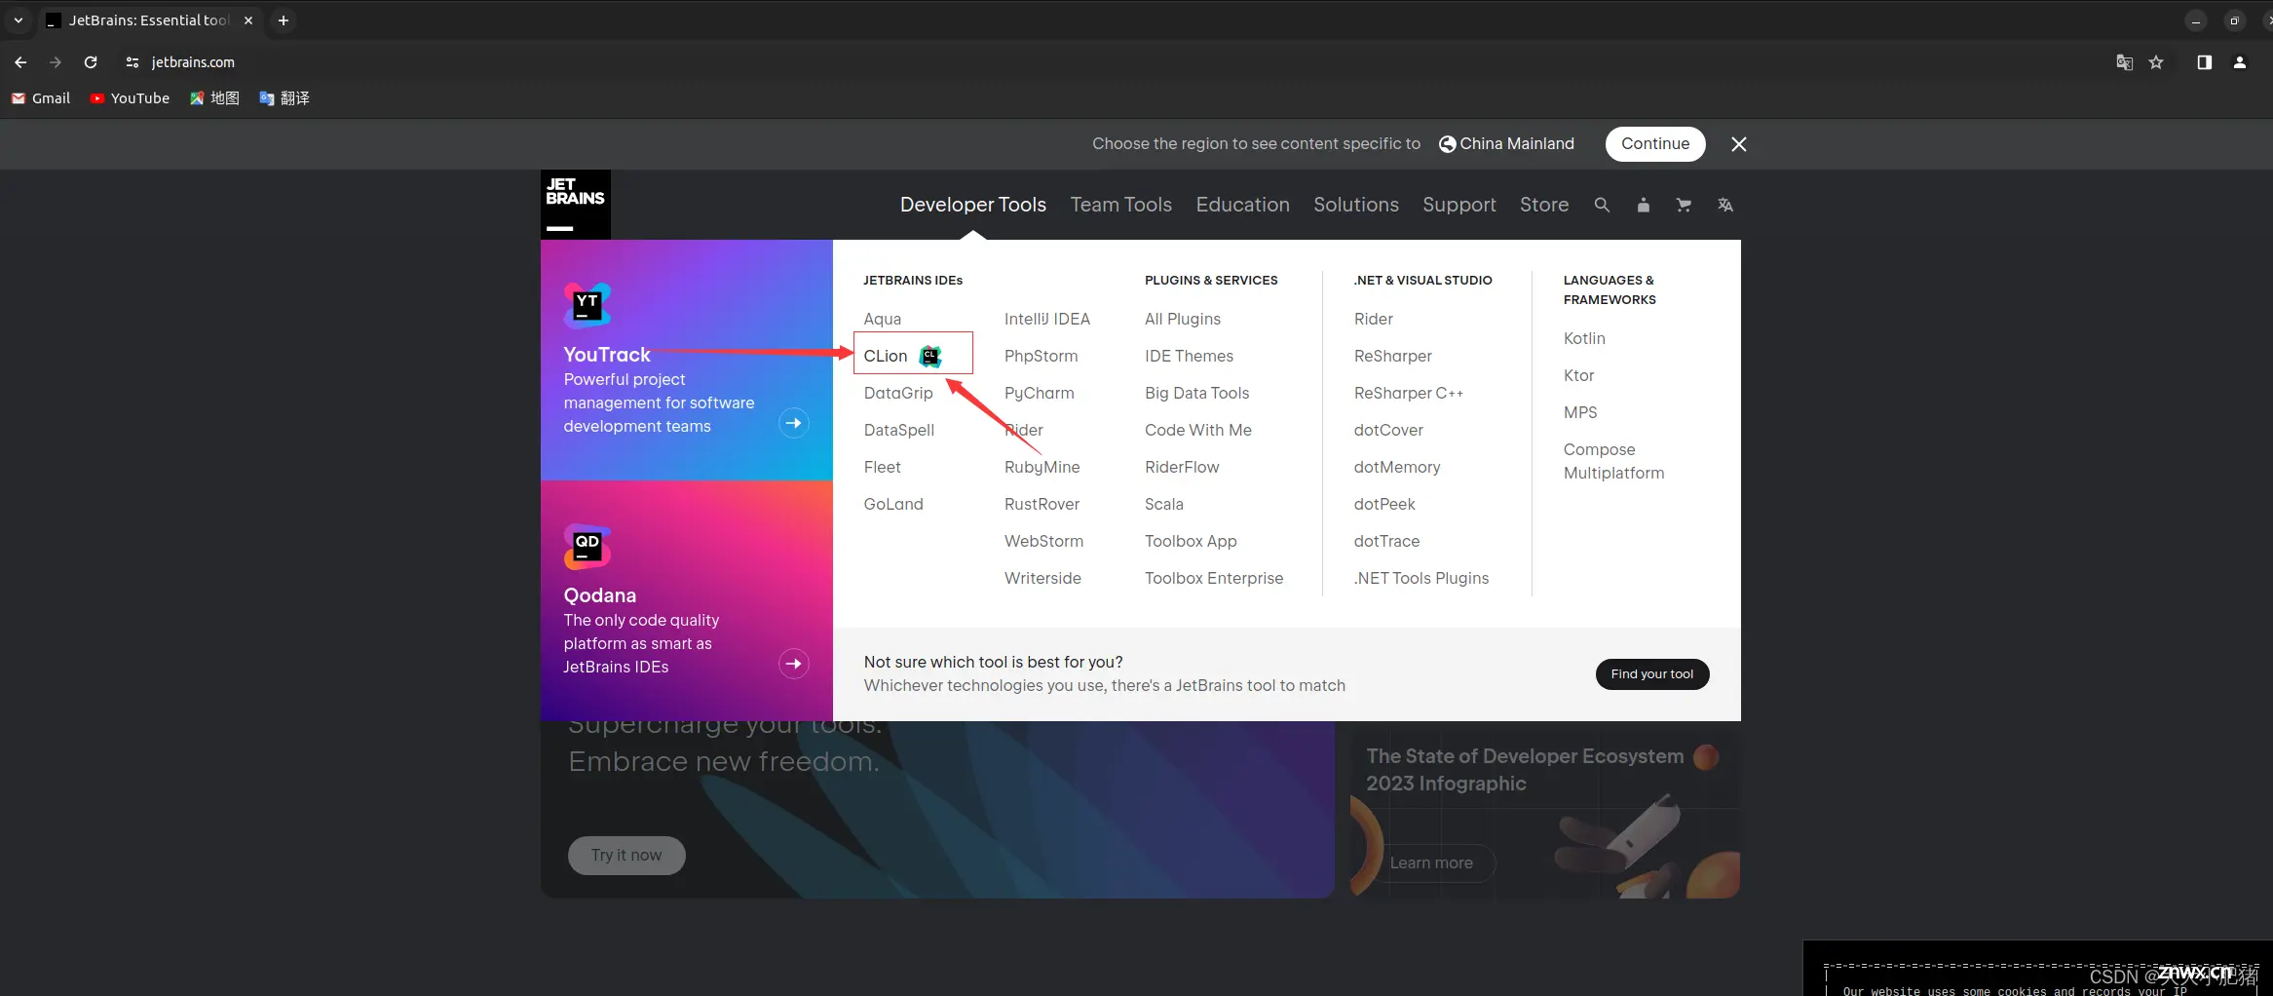Click Continue in region banner
Viewport: 2273px width, 996px height.
click(1655, 144)
